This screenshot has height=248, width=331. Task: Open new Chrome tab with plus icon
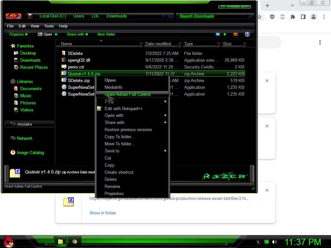tap(267, 5)
